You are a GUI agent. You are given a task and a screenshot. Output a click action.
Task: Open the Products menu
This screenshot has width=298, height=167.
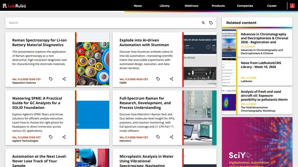218,6
